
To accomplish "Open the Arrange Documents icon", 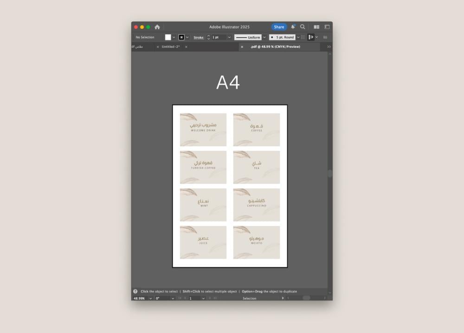I will [x=316, y=27].
